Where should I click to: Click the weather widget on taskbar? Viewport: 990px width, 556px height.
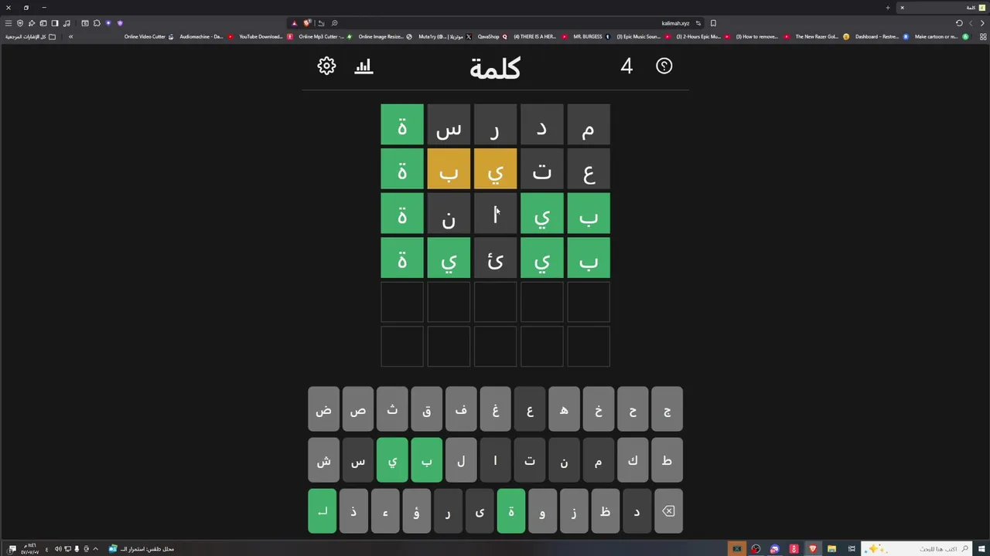(x=142, y=549)
